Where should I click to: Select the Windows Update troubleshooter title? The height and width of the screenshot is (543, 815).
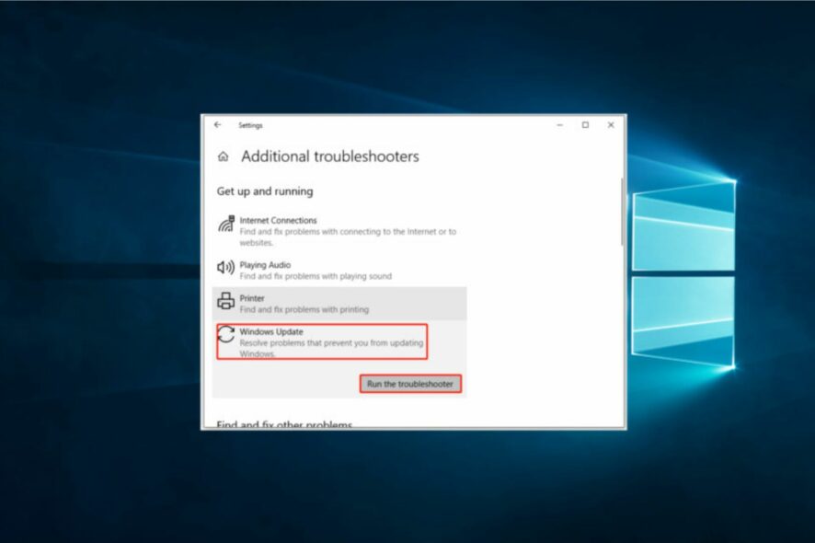coord(271,331)
